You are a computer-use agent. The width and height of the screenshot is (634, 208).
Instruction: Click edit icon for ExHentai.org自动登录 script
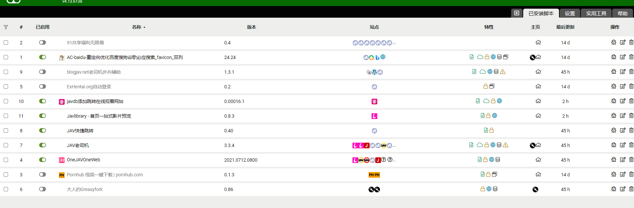pos(623,86)
